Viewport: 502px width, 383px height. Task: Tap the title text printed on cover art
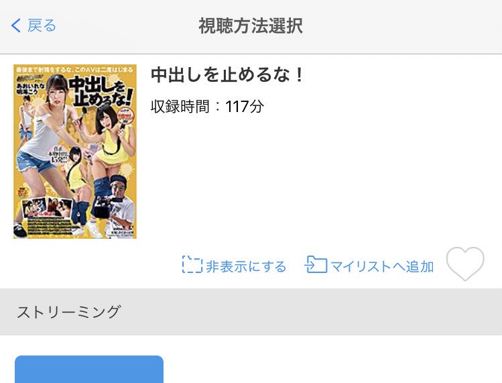(x=101, y=91)
